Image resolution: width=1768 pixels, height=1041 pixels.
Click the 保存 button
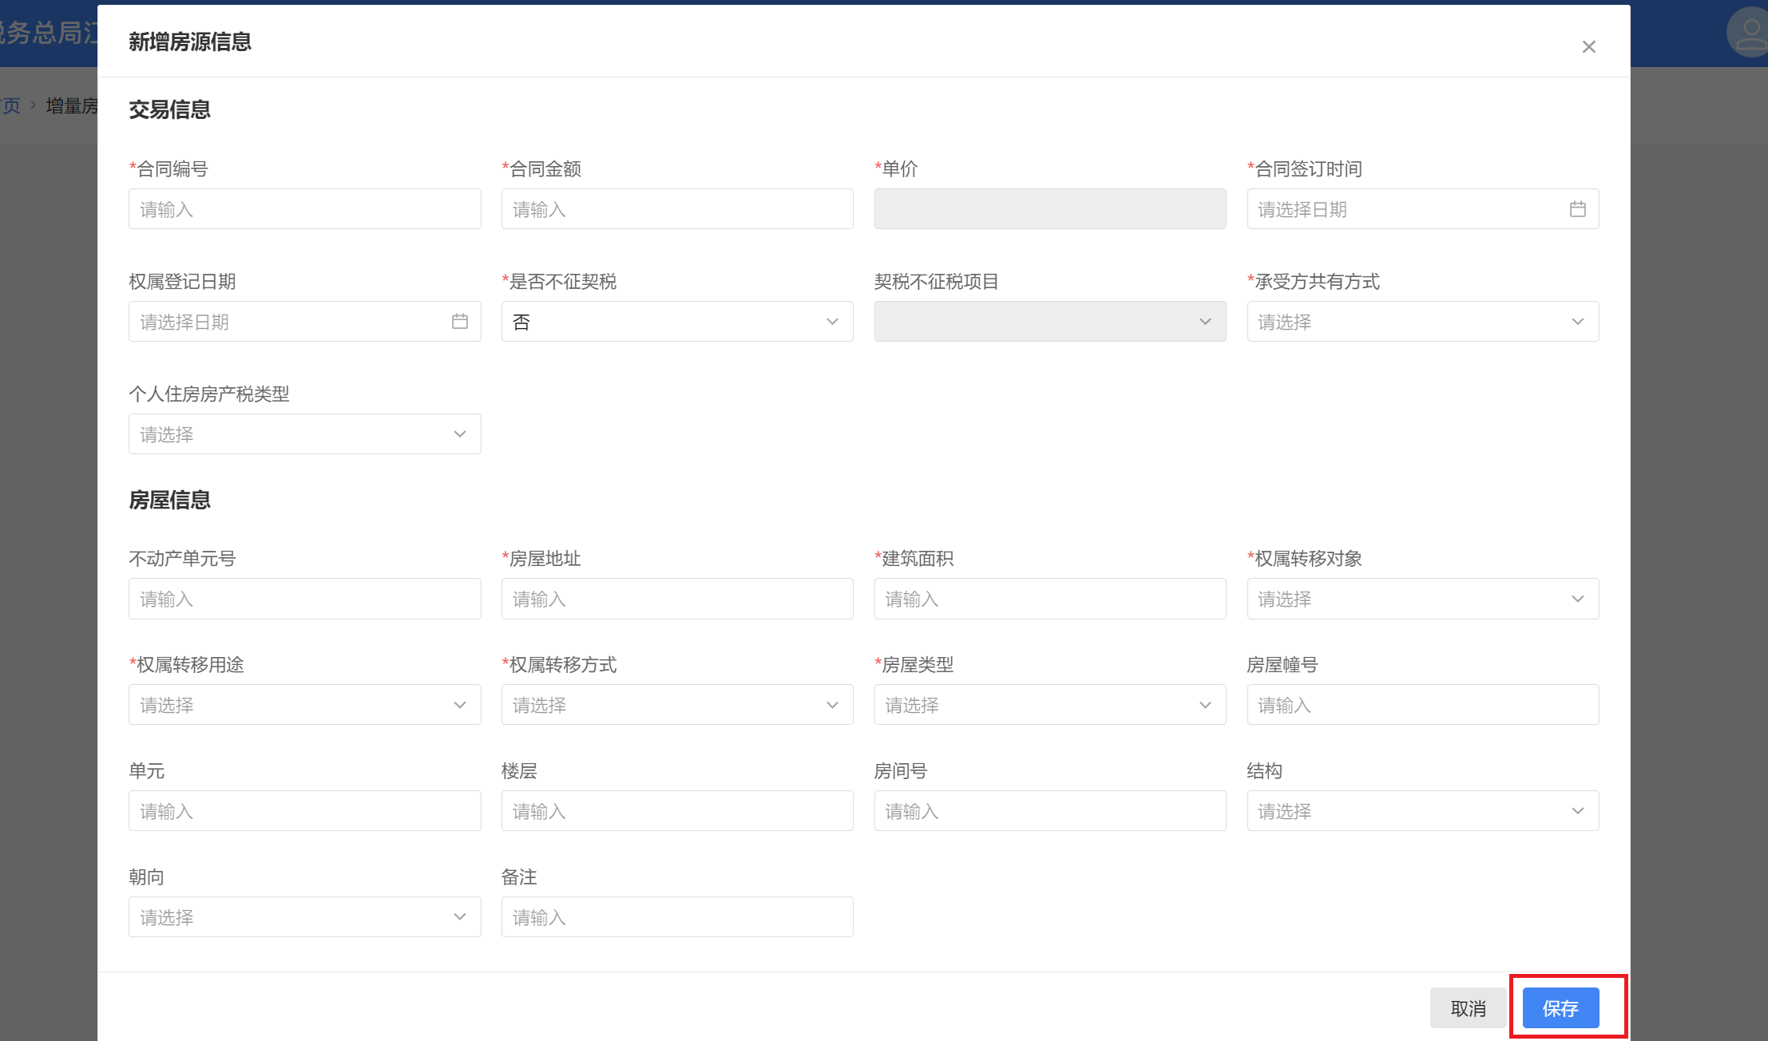[1560, 1008]
